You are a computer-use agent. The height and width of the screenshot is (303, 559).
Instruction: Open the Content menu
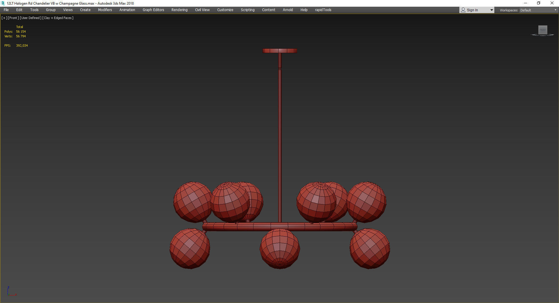pyautogui.click(x=269, y=10)
